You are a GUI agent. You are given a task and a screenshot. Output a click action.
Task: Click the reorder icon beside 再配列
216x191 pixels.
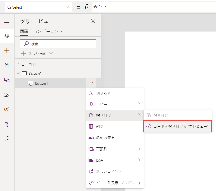[x=91, y=149]
